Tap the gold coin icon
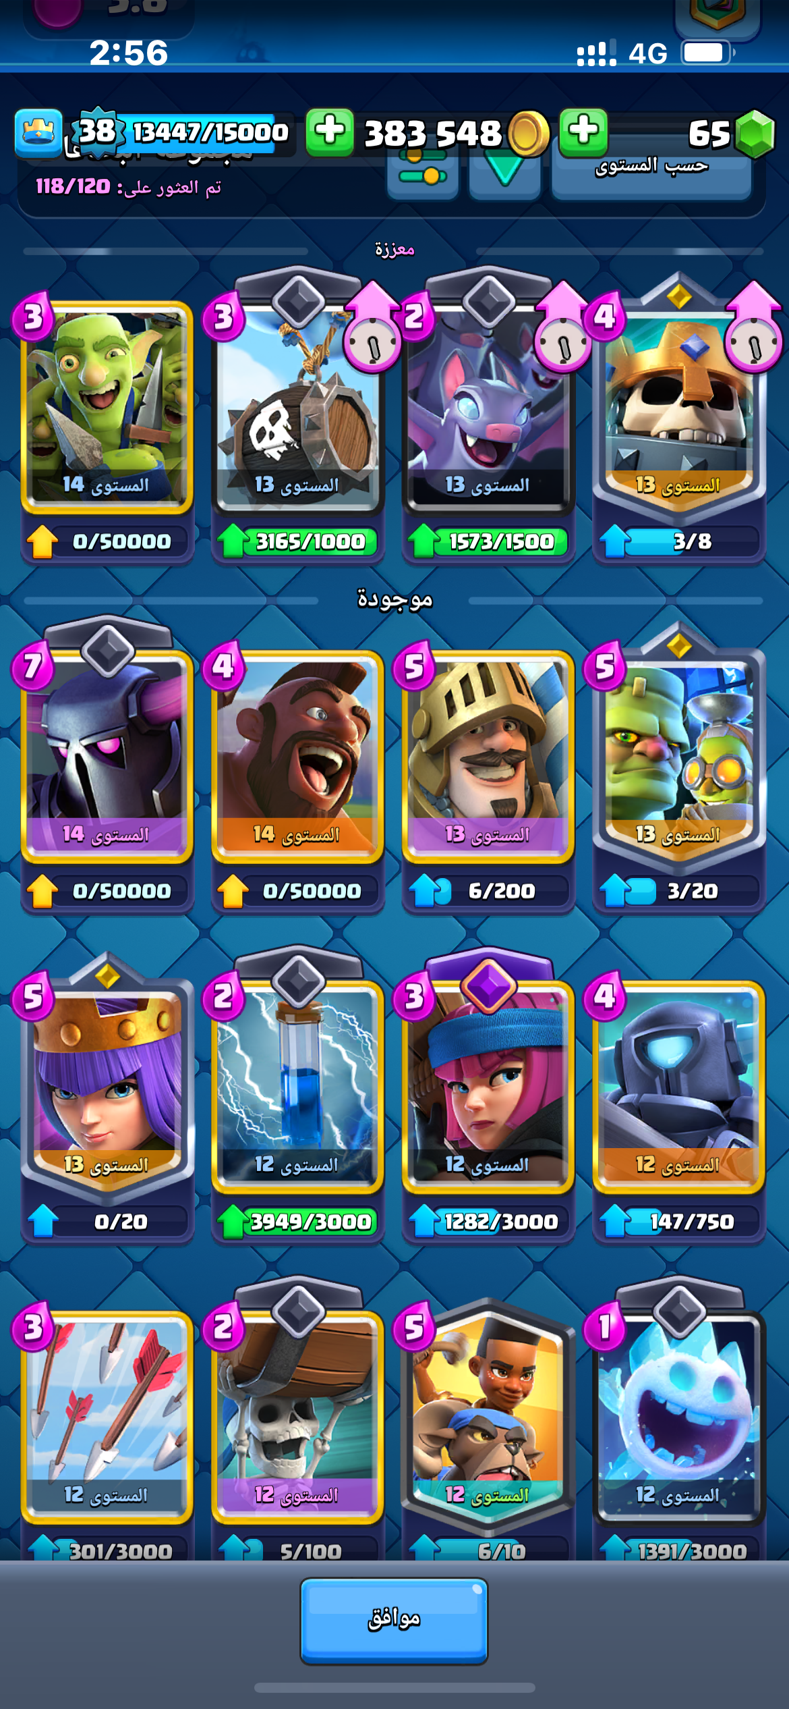 tap(528, 134)
